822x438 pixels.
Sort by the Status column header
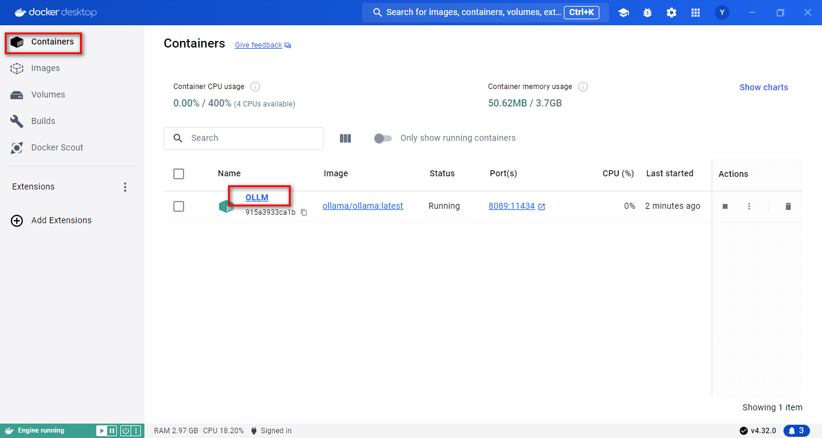[x=442, y=173]
